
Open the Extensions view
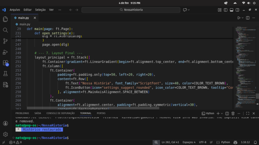[x=5, y=63]
